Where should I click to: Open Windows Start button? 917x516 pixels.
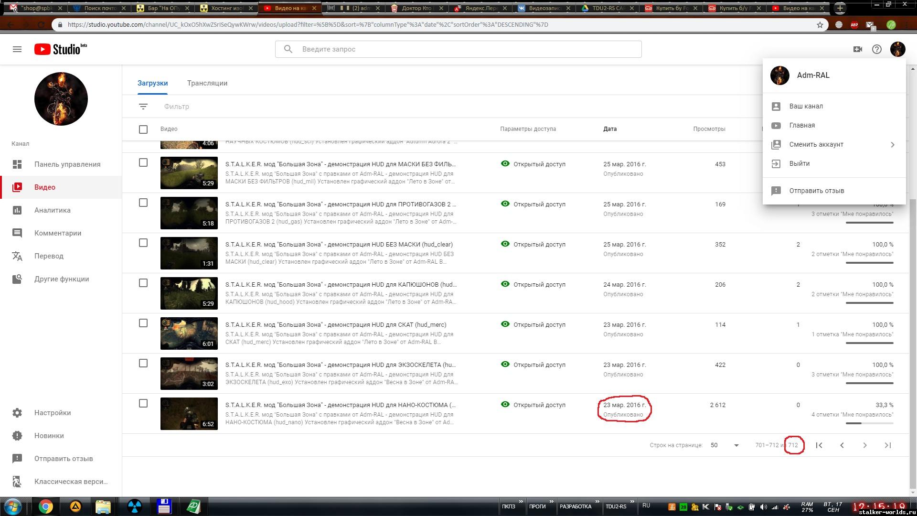(x=13, y=506)
